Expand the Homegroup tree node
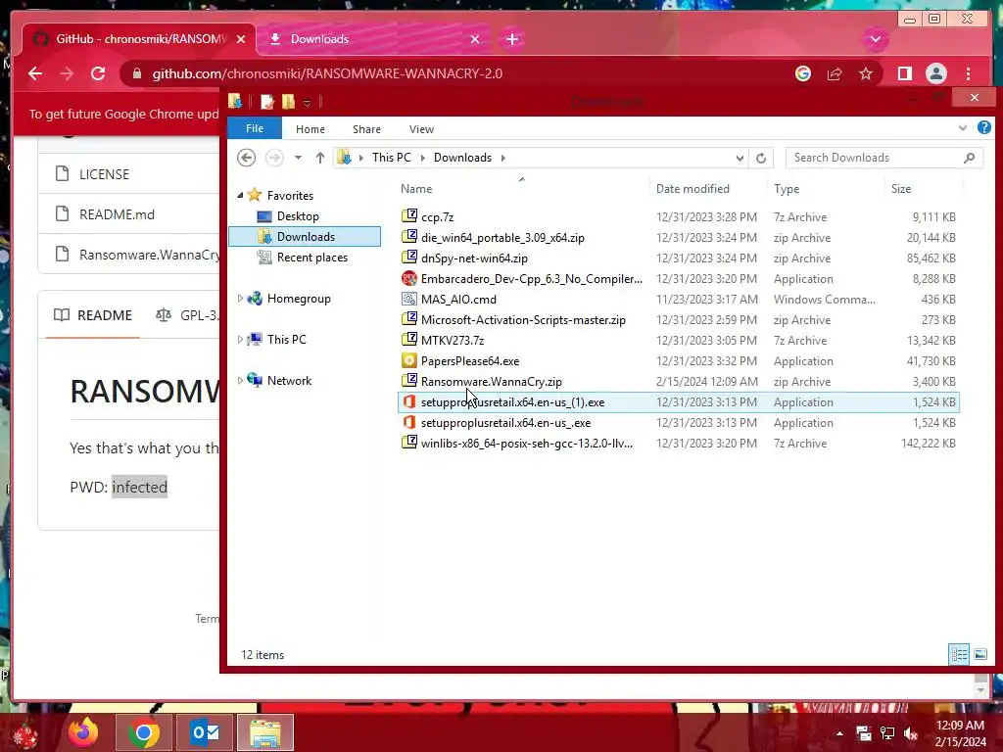This screenshot has width=1003, height=752. click(x=240, y=298)
